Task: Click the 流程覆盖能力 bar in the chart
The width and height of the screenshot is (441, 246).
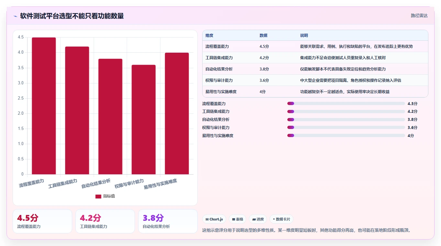Action: (x=44, y=106)
